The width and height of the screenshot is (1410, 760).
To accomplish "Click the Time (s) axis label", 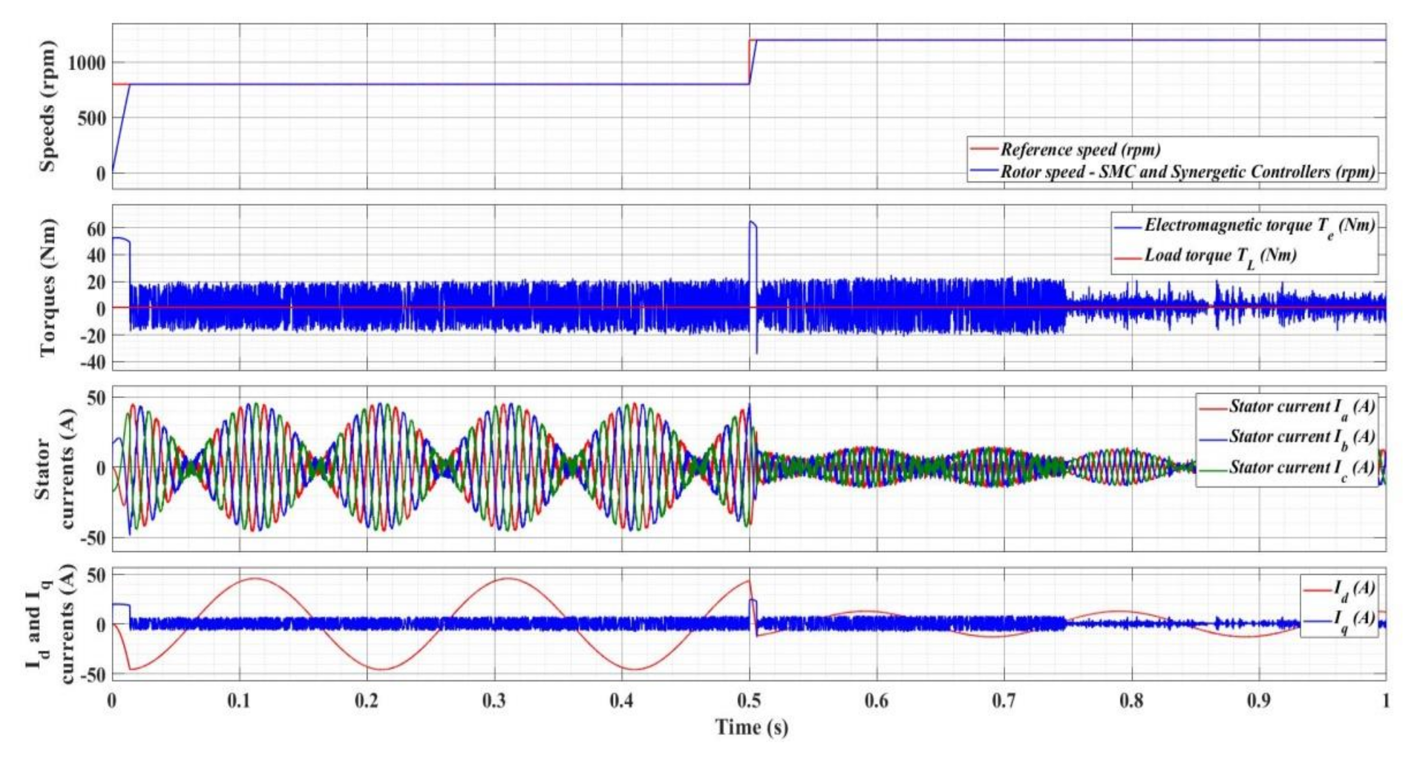I will [752, 728].
